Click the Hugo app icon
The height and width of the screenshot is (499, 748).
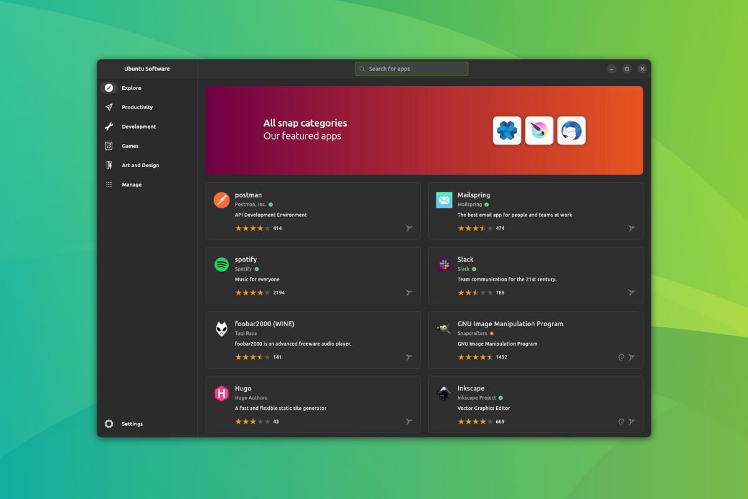pos(221,393)
